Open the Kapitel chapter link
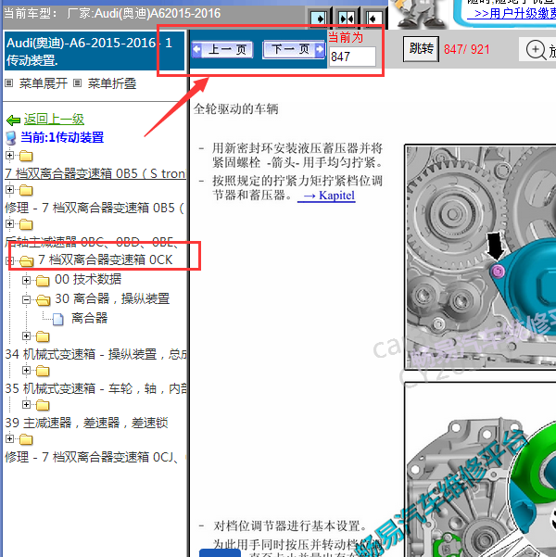The width and height of the screenshot is (556, 557). click(x=326, y=196)
